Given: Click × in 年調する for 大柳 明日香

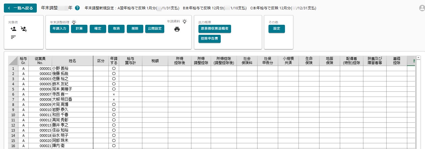Looking at the screenshot, I should point(114,99).
